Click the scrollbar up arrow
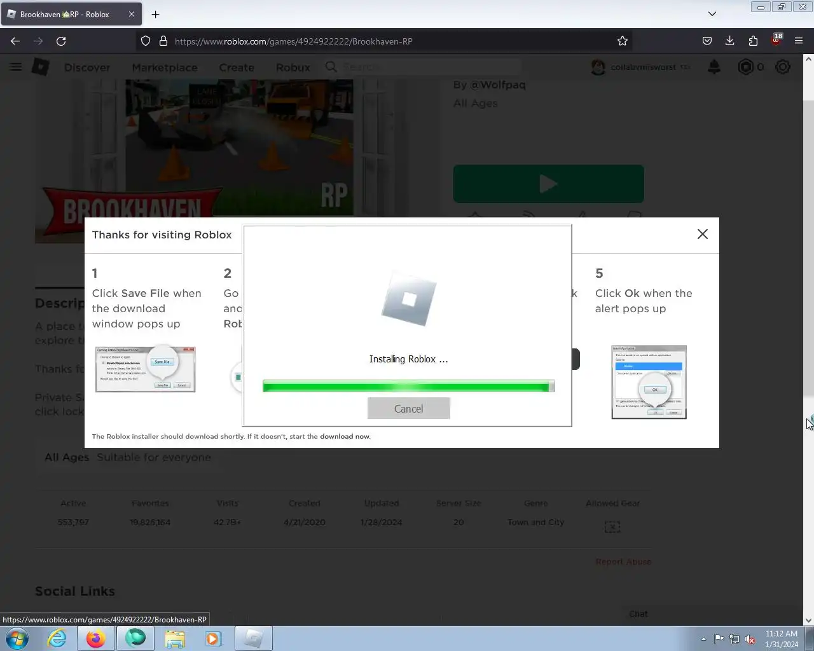 click(808, 59)
